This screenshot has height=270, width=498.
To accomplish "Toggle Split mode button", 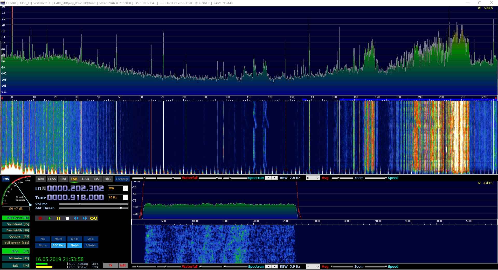I will click(x=123, y=265).
